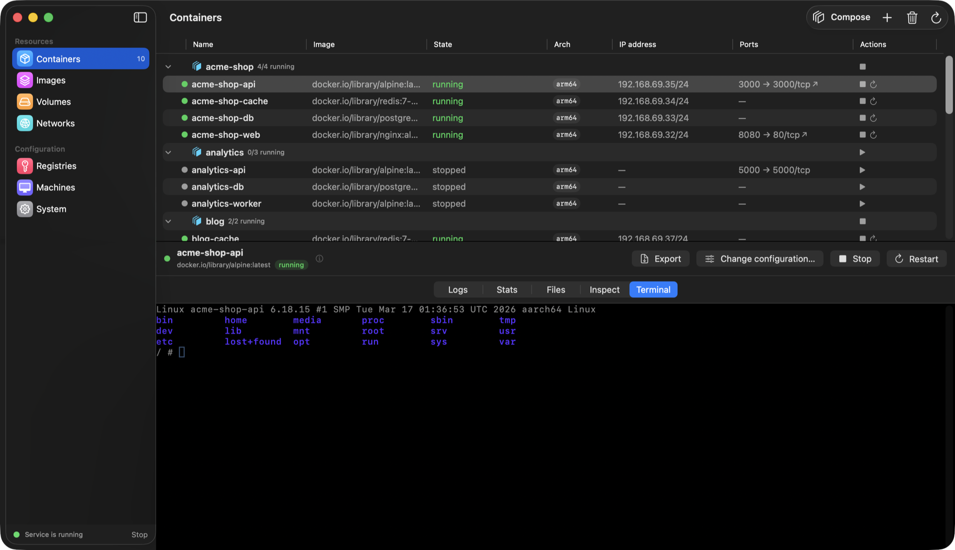This screenshot has height=550, width=955.
Task: Stop the whole acme-shop group
Action: point(862,66)
